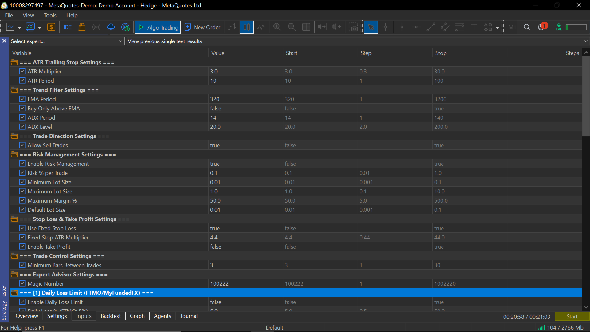Take chart screenshot with camera icon

click(354, 27)
